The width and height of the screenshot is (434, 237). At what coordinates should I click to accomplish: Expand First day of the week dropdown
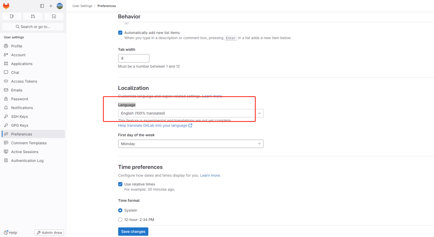click(191, 144)
